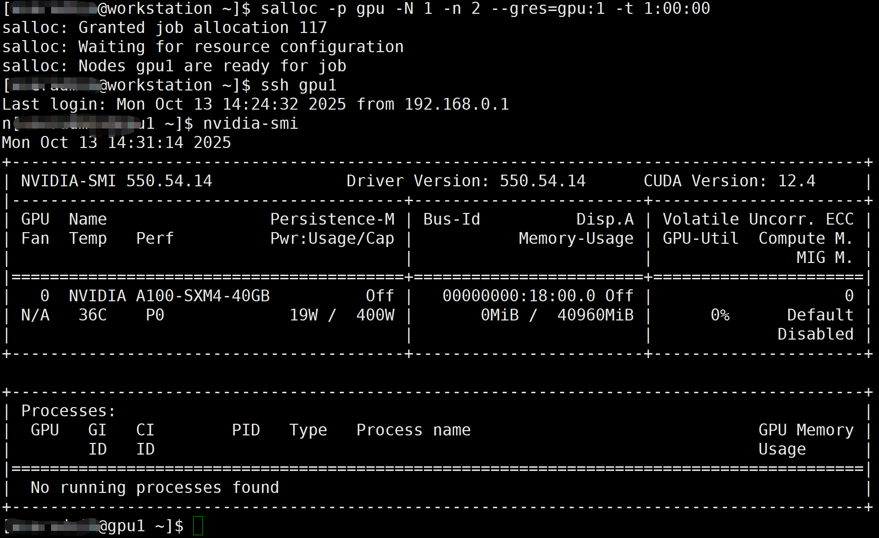Click the Bus-Id 00000000:18:00.0 value
Screen dimensions: 879x538
(x=519, y=296)
